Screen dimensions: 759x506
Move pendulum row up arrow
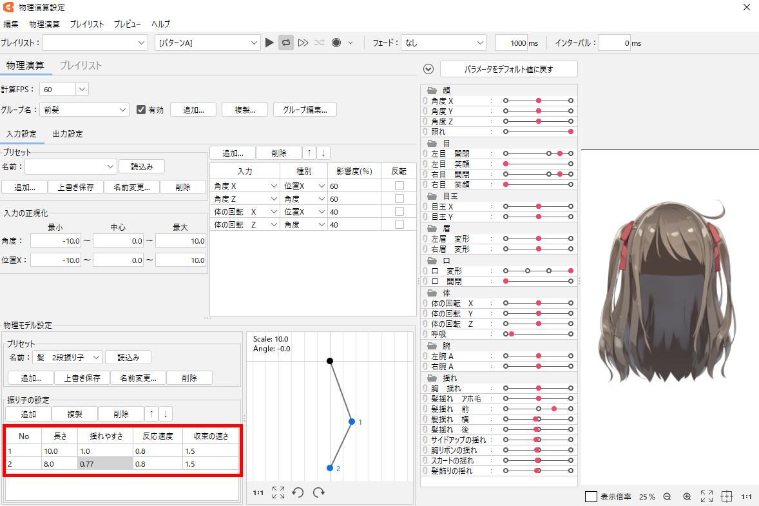(151, 414)
